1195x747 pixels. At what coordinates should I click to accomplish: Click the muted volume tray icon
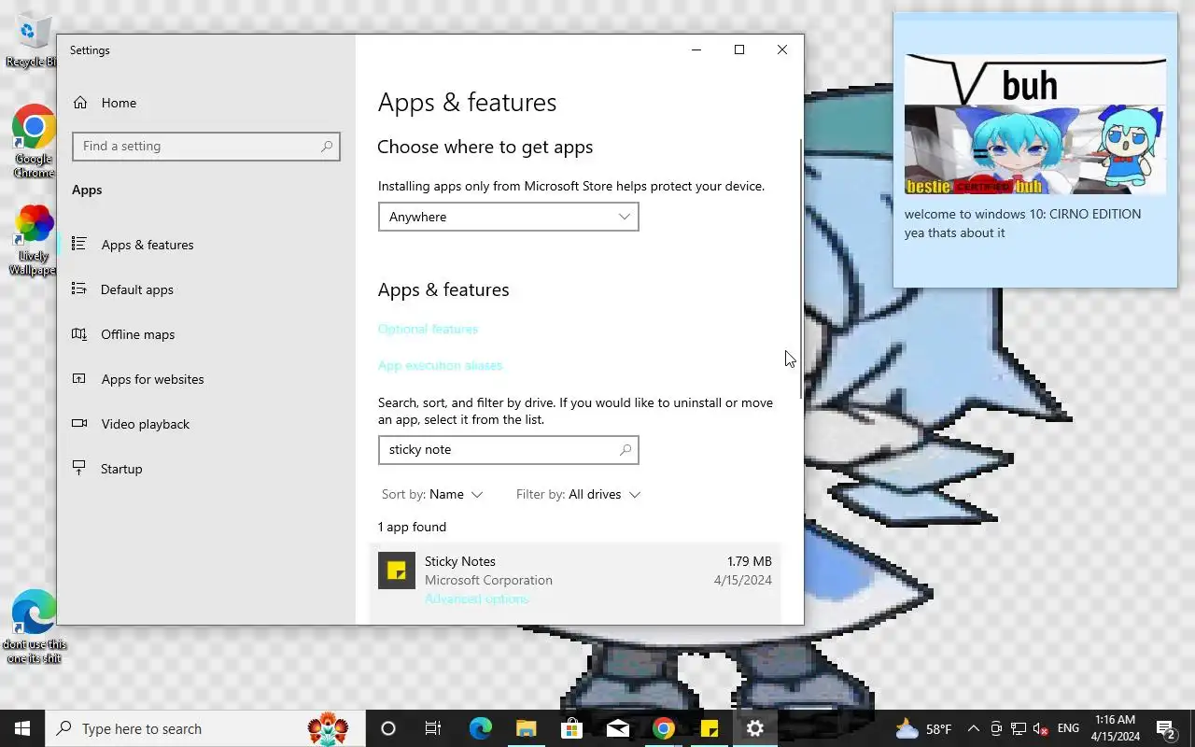pyautogui.click(x=1040, y=728)
